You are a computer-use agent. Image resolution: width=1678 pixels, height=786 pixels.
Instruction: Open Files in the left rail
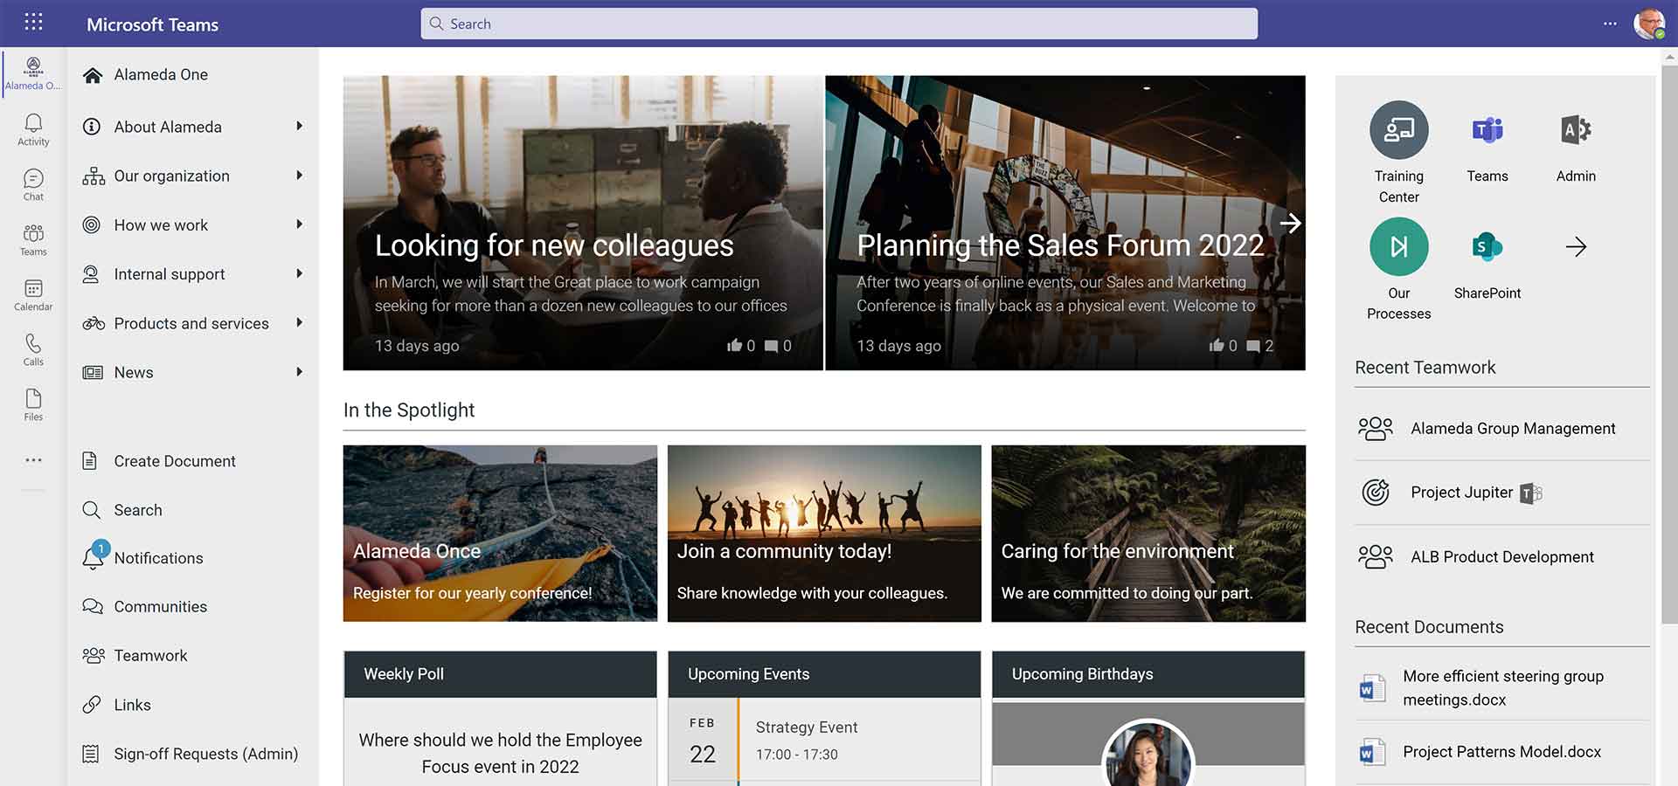click(33, 404)
